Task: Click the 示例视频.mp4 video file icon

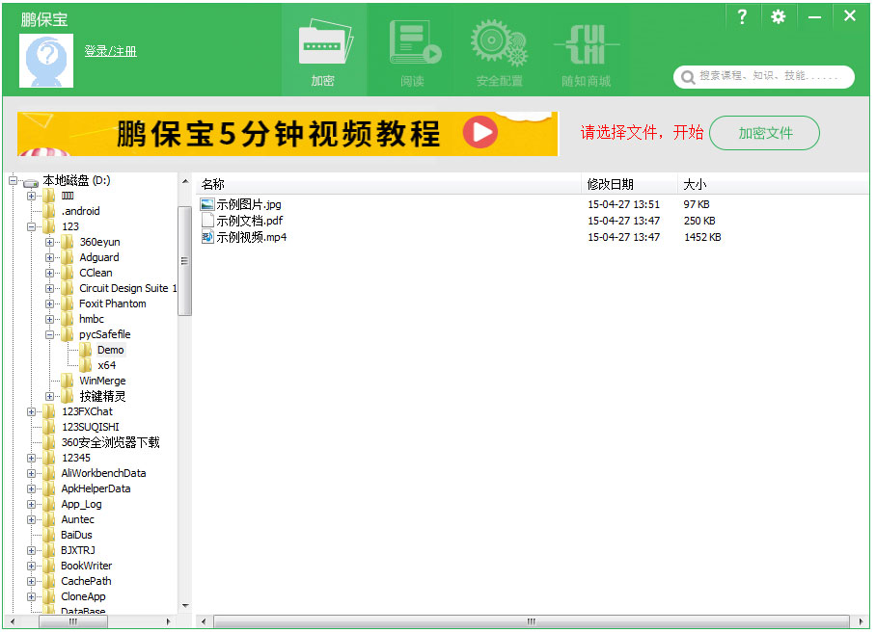Action: (207, 236)
